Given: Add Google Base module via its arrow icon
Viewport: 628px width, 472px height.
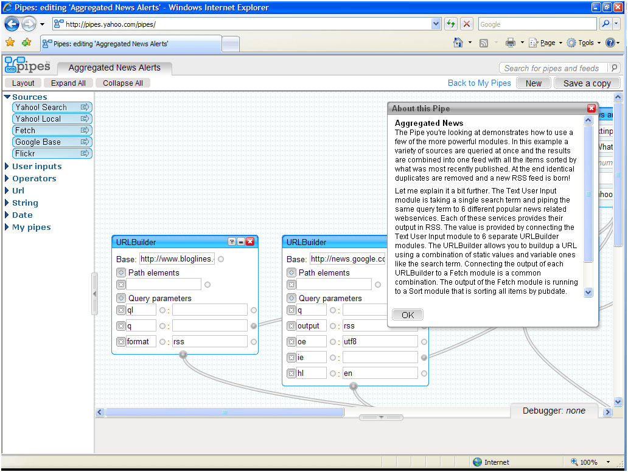Looking at the screenshot, I should (85, 142).
